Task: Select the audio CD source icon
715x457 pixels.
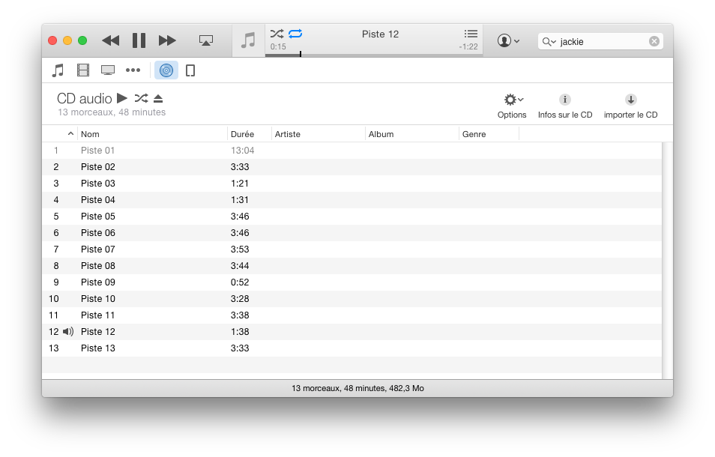Action: 166,70
